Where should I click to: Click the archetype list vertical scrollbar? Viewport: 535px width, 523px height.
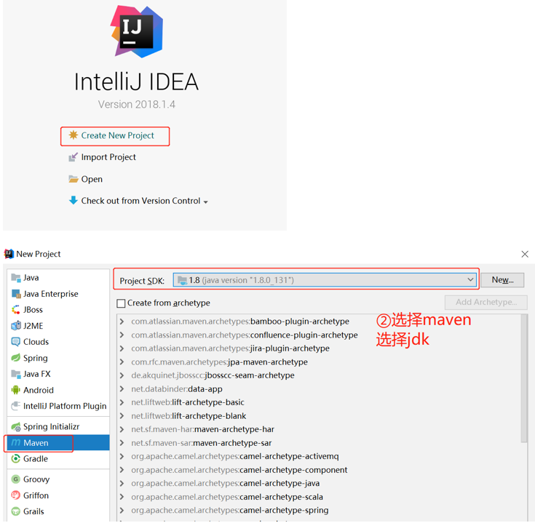point(524,378)
